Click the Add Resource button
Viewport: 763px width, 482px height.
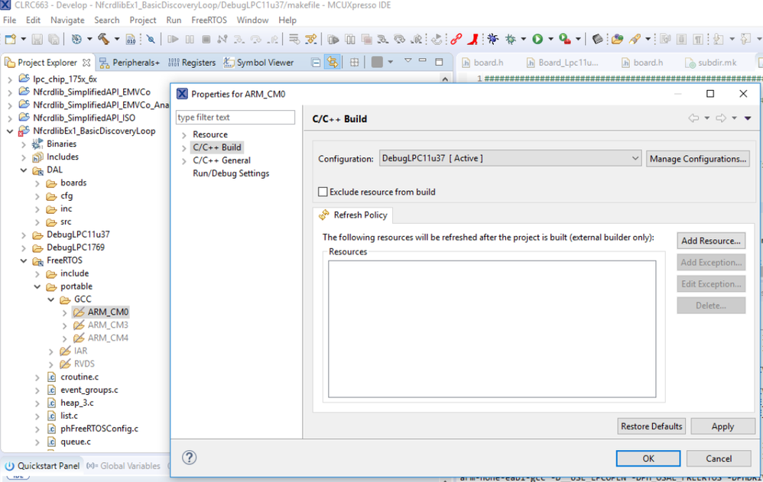[x=710, y=241]
